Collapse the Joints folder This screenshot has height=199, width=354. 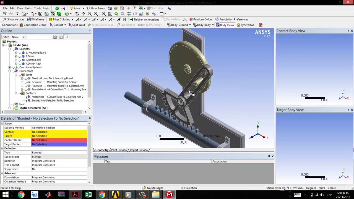click(x=16, y=75)
